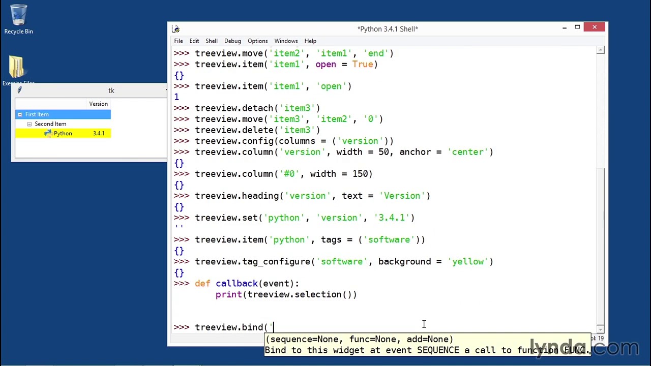Click the Python logo icon in tree
Image resolution: width=651 pixels, height=366 pixels.
tap(48, 133)
